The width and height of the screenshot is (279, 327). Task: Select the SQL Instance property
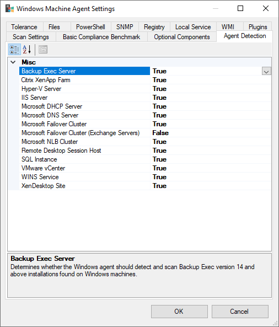[85, 159]
